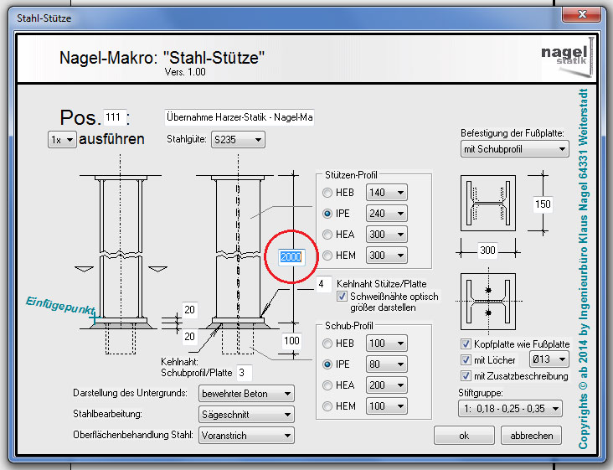
Task: Uncheck 'Kopfplatte wie Fußplatte'
Action: click(466, 344)
